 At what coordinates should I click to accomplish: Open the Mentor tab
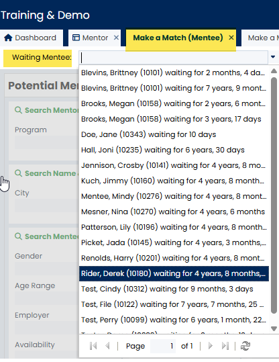pyautogui.click(x=95, y=38)
